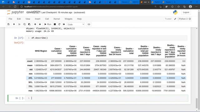Run the current cell
200x112 pixels.
48,24
